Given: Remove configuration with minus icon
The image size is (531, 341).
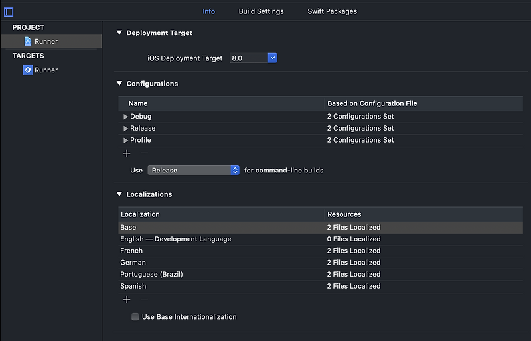Looking at the screenshot, I should [144, 153].
